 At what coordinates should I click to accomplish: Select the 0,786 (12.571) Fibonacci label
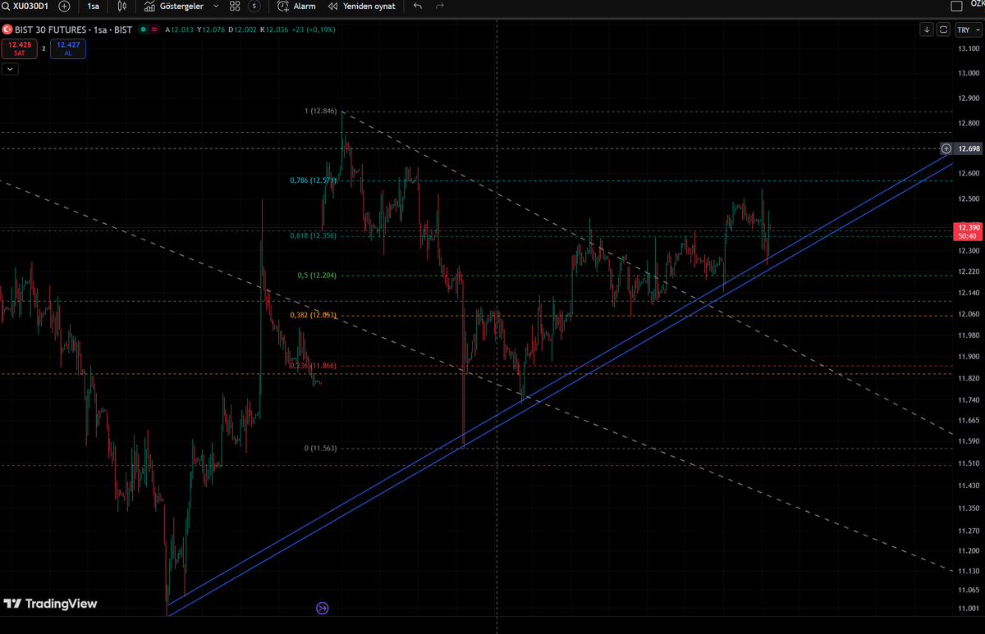[314, 180]
